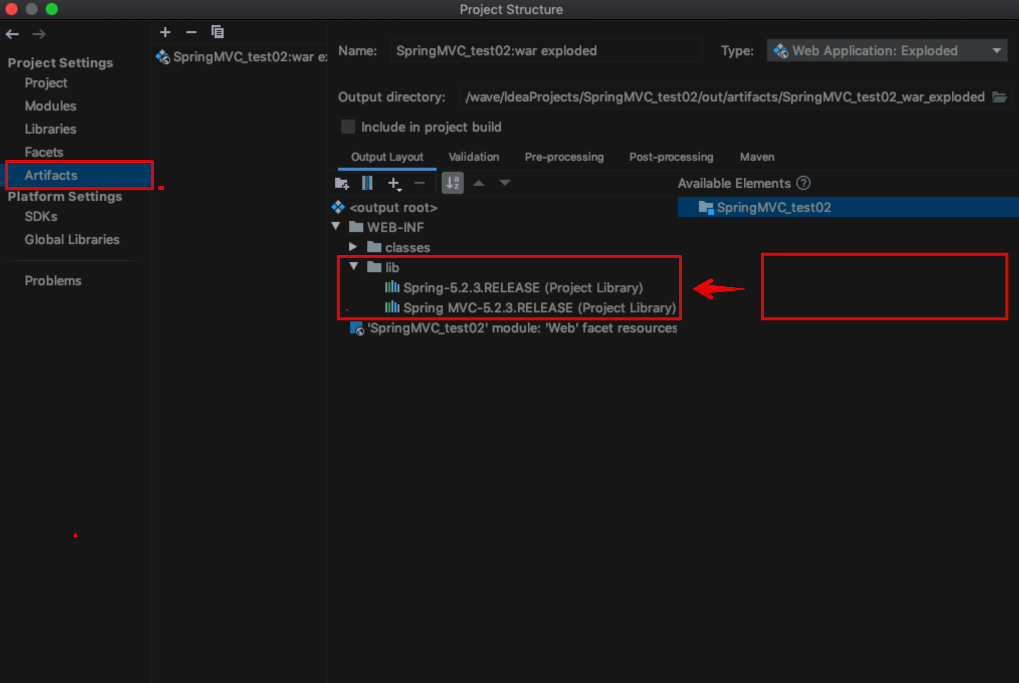Screen dimensions: 1019x683
Task: Collapse the lib folder
Action: coord(354,267)
